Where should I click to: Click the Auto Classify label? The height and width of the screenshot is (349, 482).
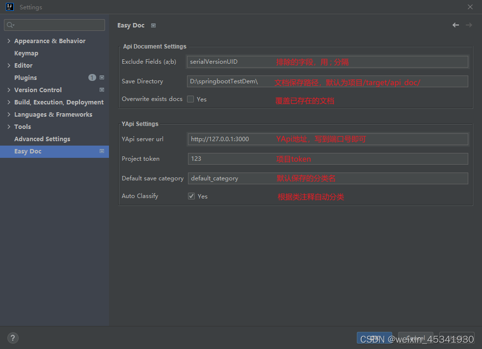[140, 196]
